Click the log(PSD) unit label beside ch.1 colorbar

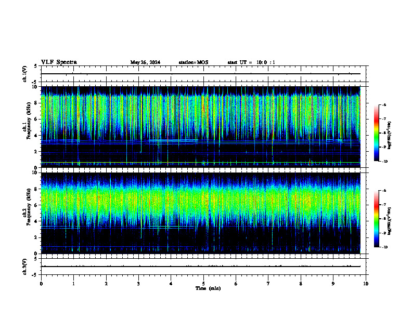pyautogui.click(x=389, y=136)
